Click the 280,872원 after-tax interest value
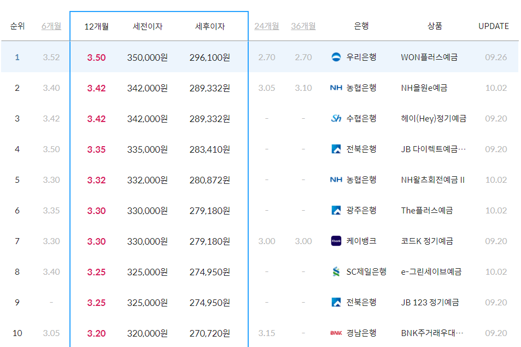Viewport: 521px width, 347px height. (210, 180)
